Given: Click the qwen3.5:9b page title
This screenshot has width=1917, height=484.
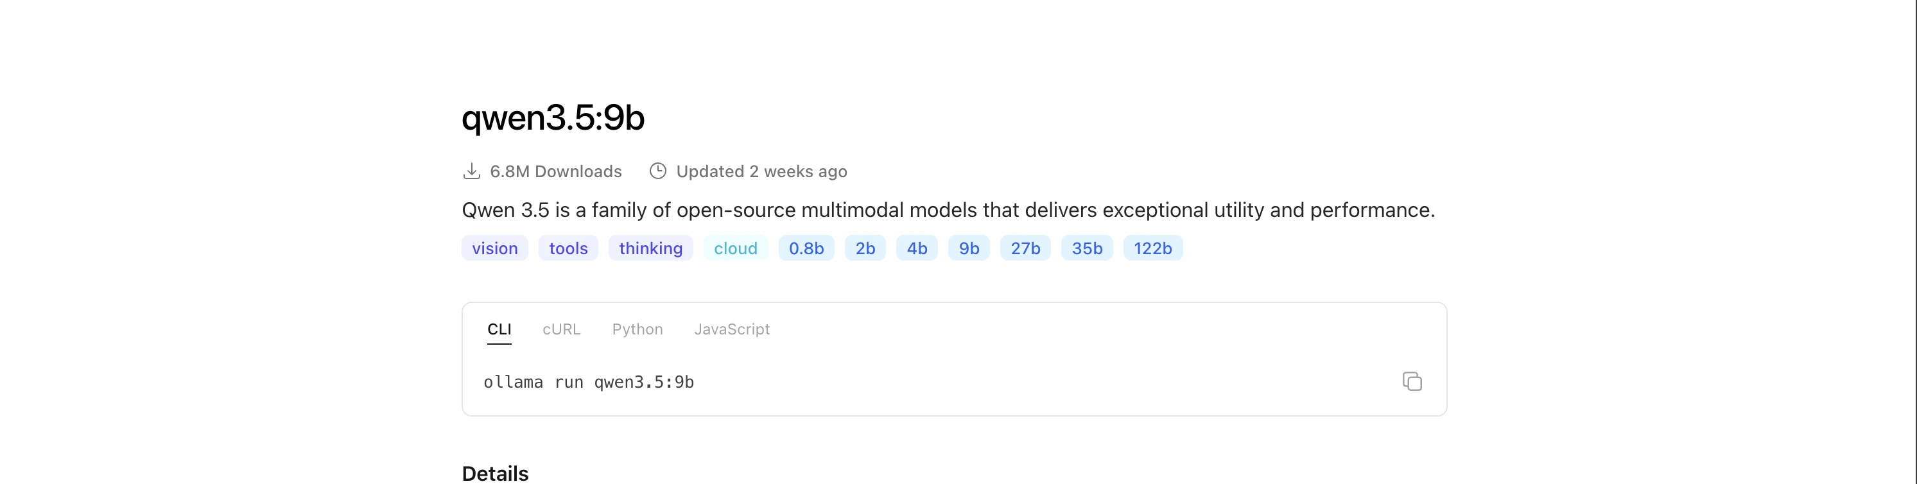Looking at the screenshot, I should pyautogui.click(x=552, y=117).
